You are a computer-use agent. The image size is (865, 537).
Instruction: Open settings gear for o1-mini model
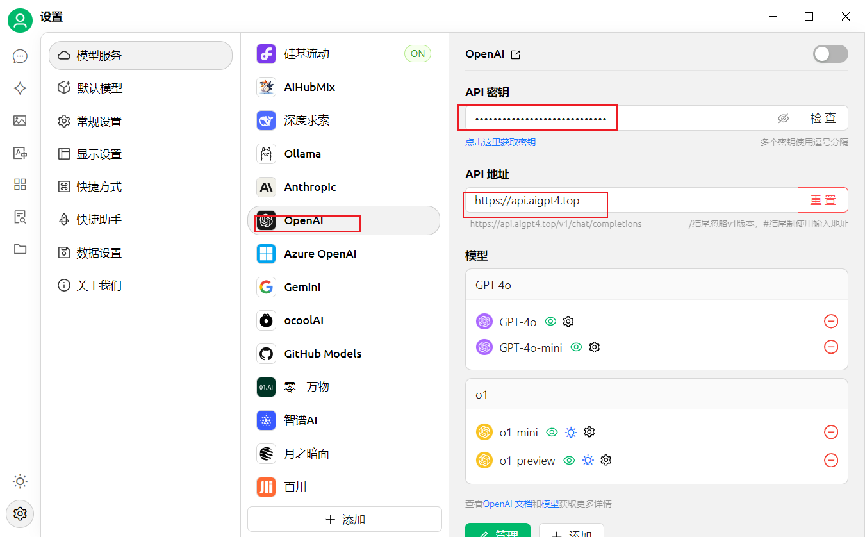589,432
